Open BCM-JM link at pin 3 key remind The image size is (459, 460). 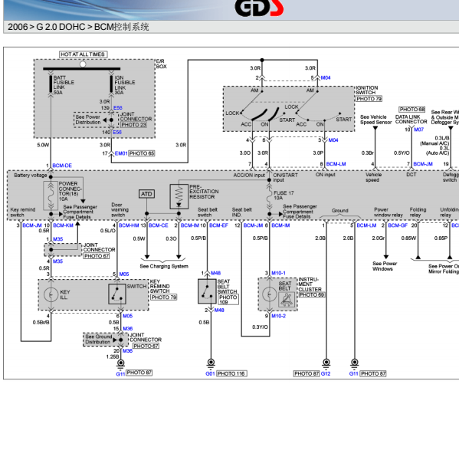(x=32, y=225)
